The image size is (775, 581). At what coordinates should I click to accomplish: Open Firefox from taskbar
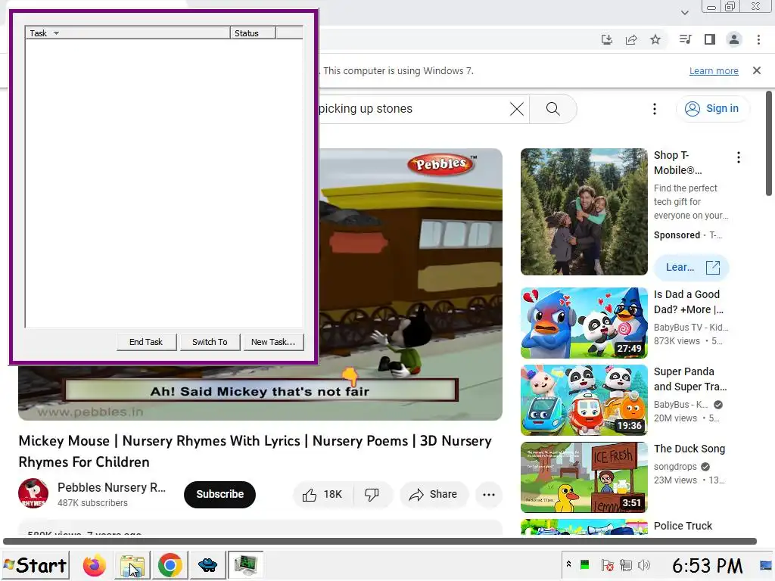click(94, 565)
